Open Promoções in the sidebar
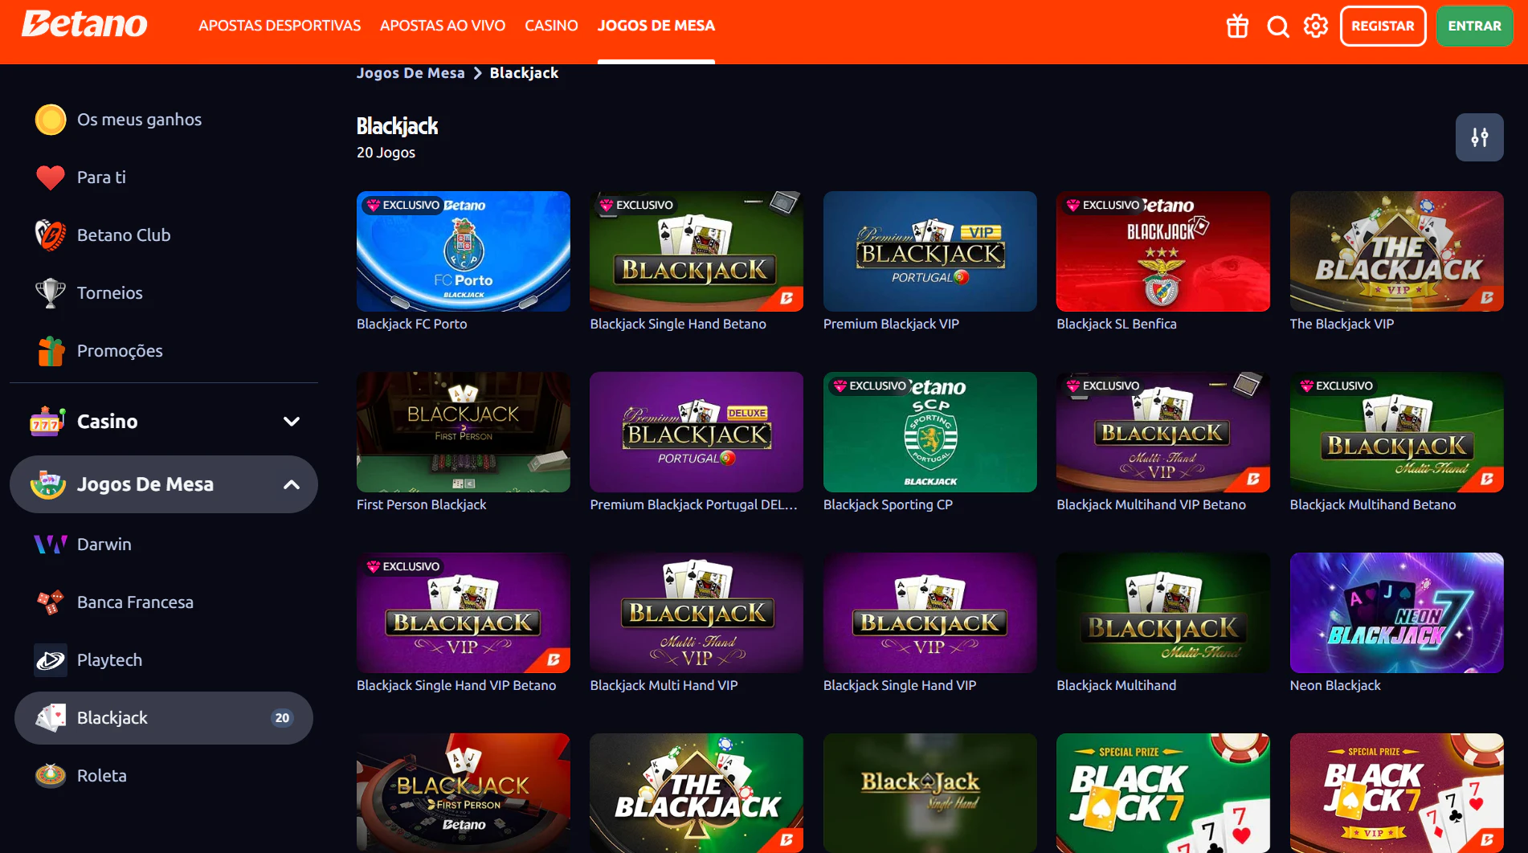This screenshot has height=853, width=1528. pyautogui.click(x=120, y=351)
